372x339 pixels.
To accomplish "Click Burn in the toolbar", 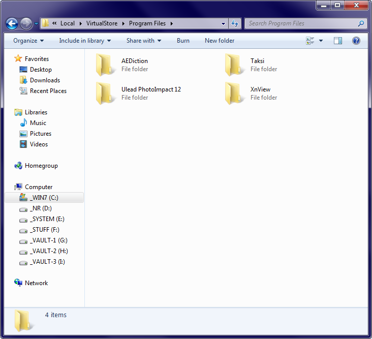I will (x=183, y=41).
